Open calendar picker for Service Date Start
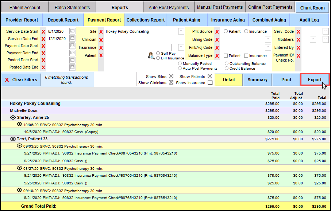This screenshot has height=211, width=331. 72,31
